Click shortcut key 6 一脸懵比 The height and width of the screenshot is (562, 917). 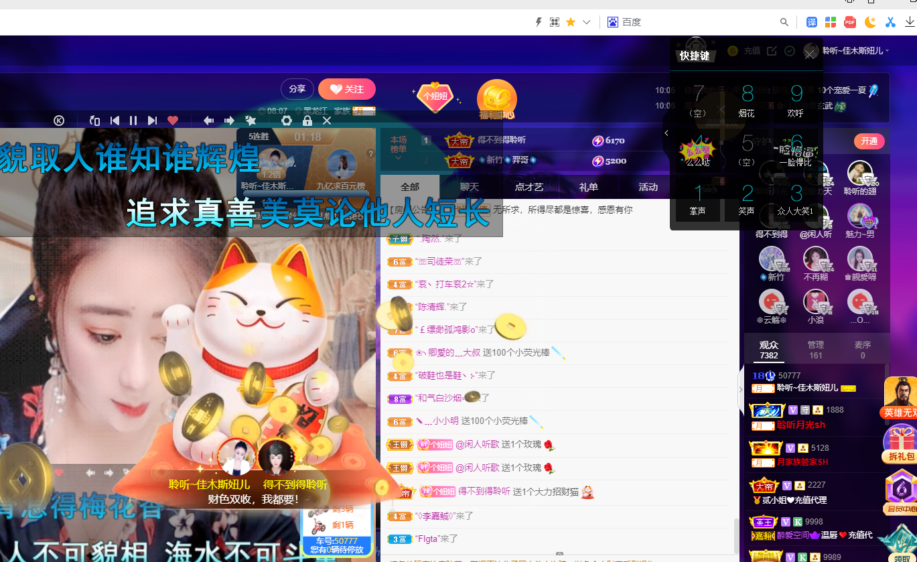pos(796,149)
